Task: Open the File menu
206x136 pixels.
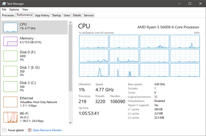Action: pos(4,10)
